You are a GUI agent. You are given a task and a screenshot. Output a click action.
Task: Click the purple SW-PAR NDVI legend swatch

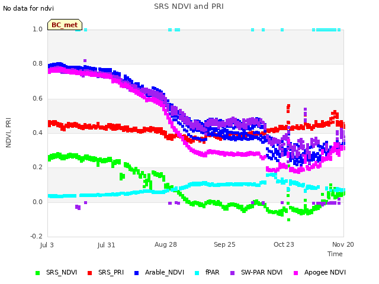pyautogui.click(x=232, y=273)
